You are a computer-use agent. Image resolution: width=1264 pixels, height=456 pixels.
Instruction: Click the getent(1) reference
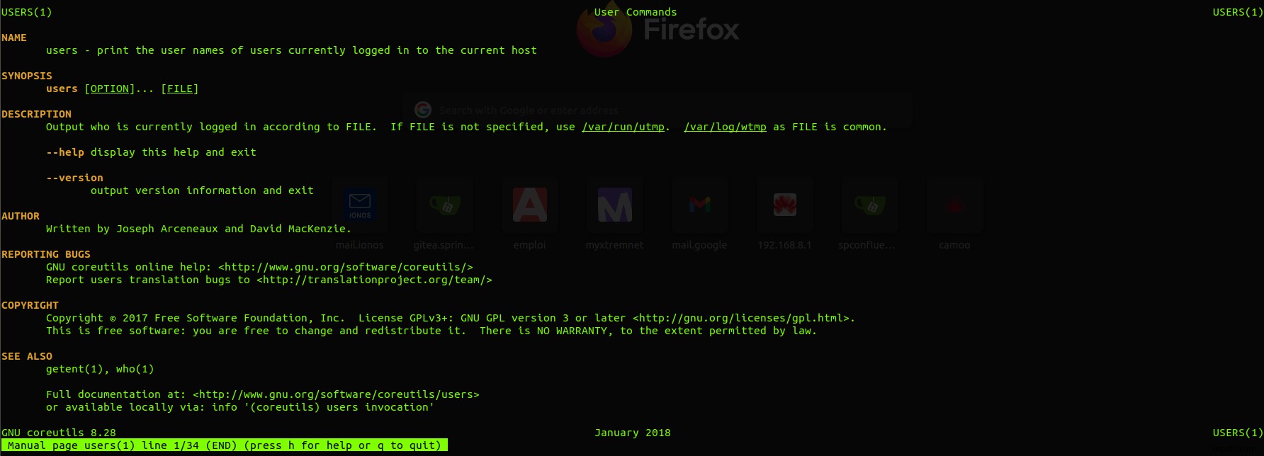pos(74,369)
